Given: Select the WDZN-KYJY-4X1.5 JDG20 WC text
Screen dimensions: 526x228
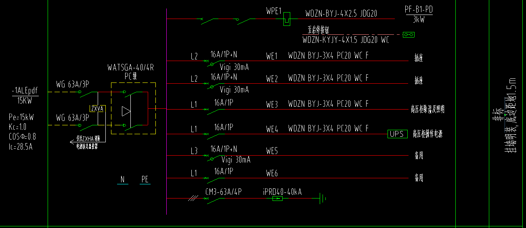Looking at the screenshot, I should (346, 40).
